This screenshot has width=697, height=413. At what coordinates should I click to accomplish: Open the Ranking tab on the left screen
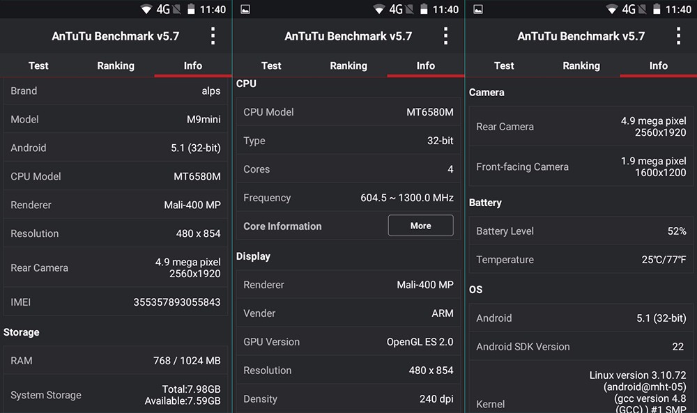(116, 65)
